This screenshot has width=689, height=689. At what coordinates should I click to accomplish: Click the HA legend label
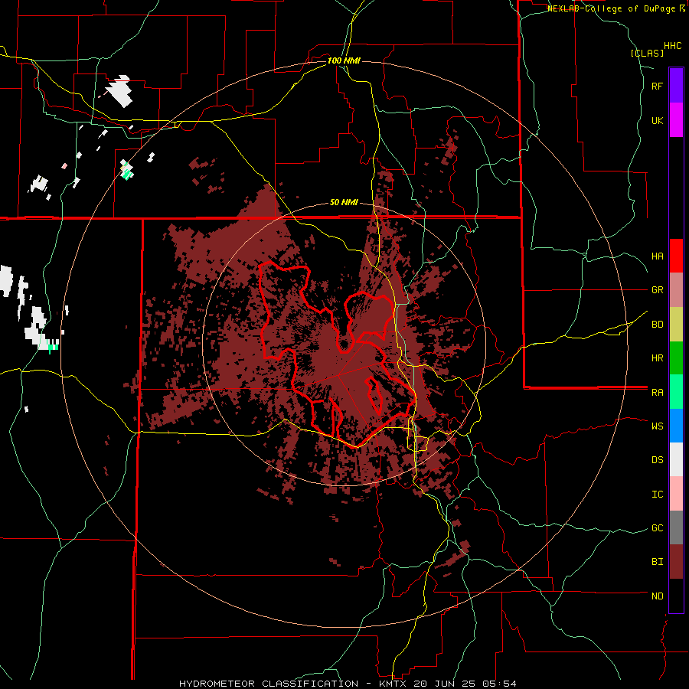657,256
